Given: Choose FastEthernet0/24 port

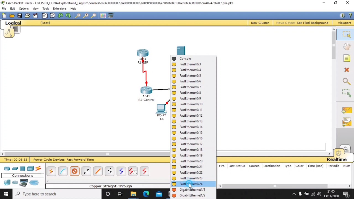Looking at the screenshot, I should [193, 184].
